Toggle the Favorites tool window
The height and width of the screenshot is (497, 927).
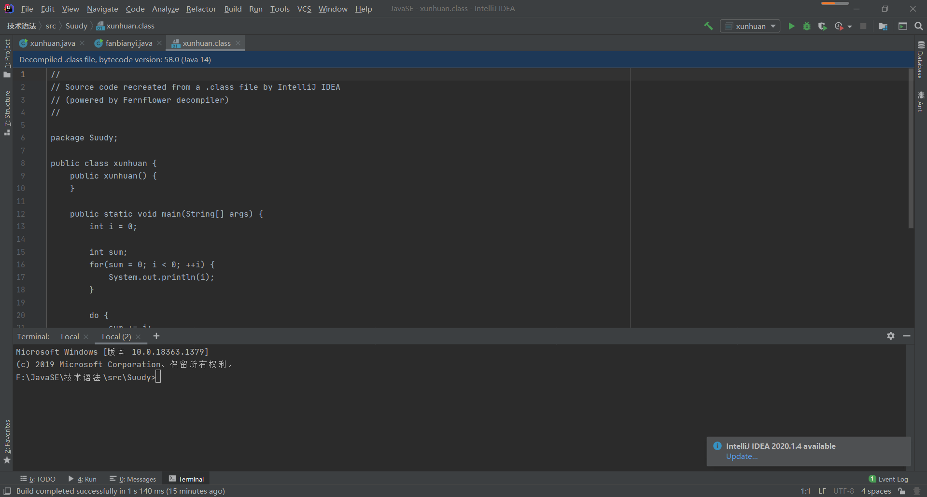7,442
